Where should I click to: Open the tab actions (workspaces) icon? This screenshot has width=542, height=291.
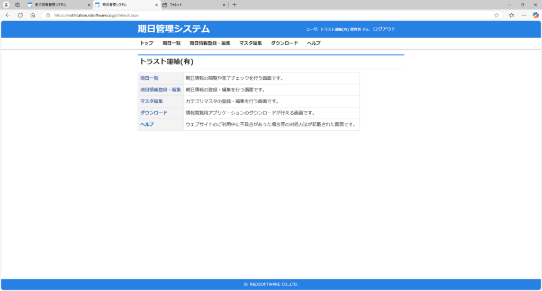[17, 5]
